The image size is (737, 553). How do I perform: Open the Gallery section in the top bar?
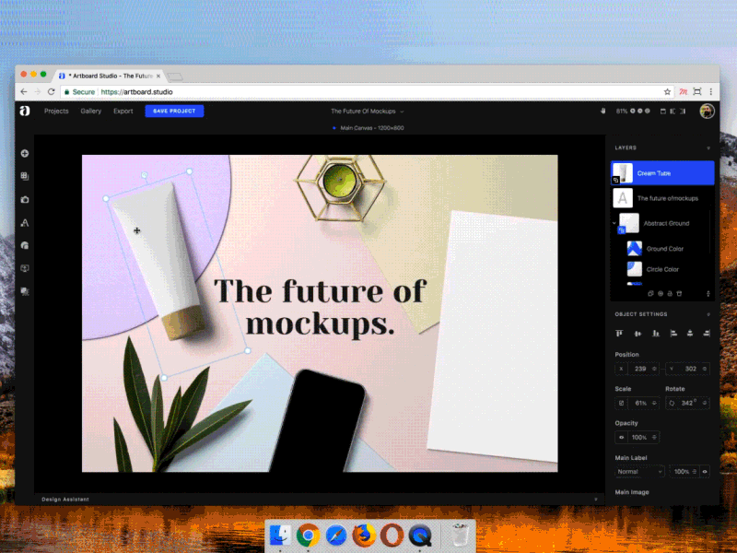tap(90, 111)
